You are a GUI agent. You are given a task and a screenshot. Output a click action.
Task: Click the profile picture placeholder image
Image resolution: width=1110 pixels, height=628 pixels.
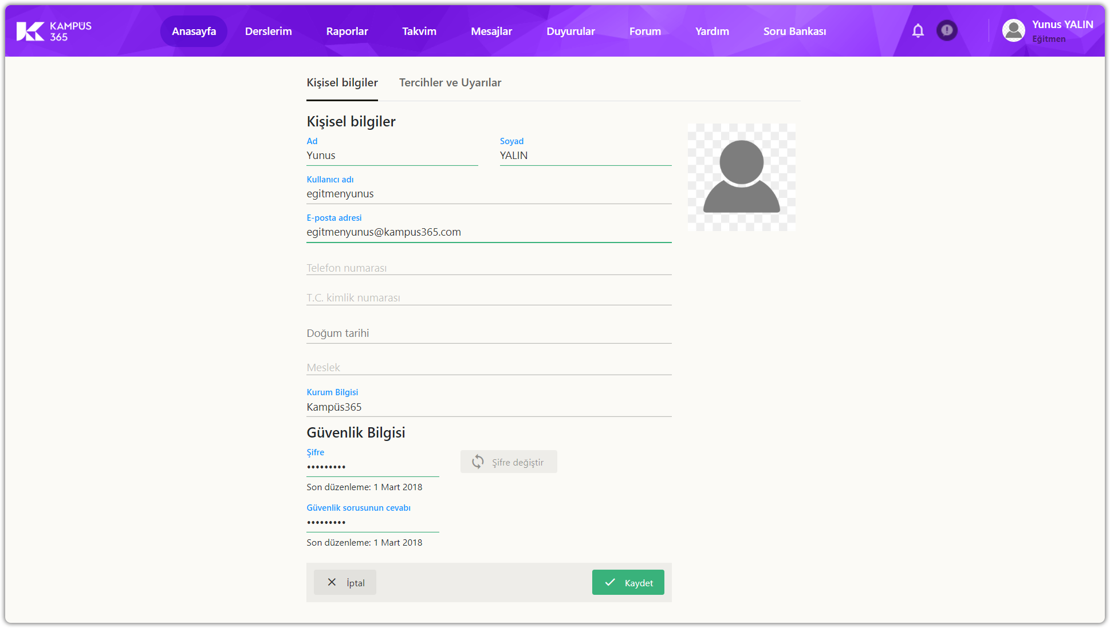point(741,177)
